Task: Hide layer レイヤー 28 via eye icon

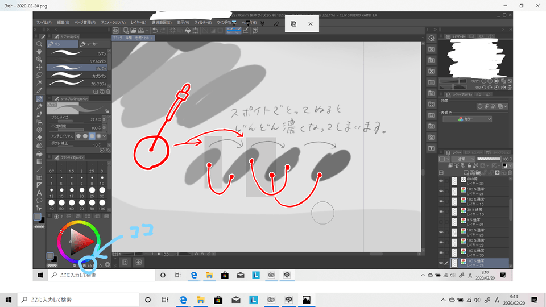Action: tap(441, 243)
